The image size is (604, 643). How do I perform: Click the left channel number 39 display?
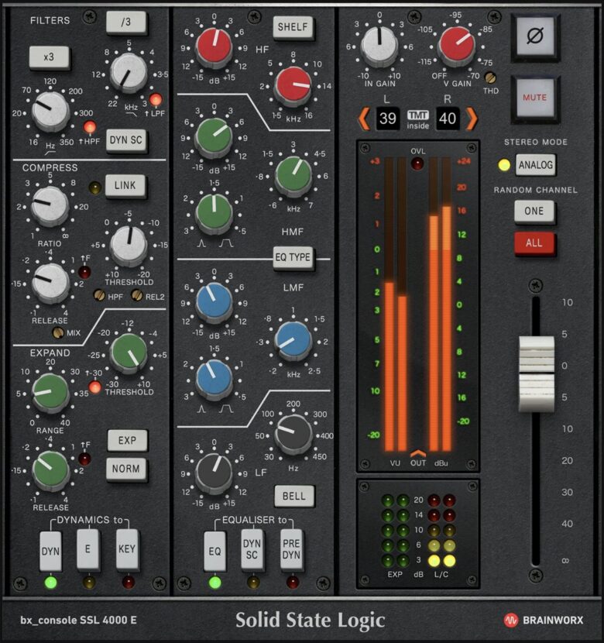(388, 118)
